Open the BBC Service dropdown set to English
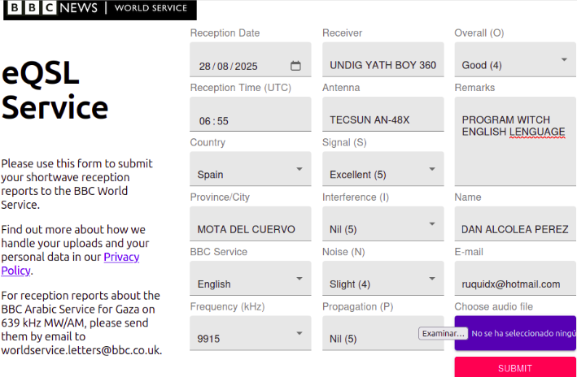The width and height of the screenshot is (577, 377). point(250,279)
